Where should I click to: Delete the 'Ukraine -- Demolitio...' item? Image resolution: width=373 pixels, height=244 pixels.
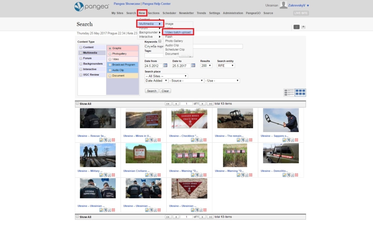[x=296, y=175]
